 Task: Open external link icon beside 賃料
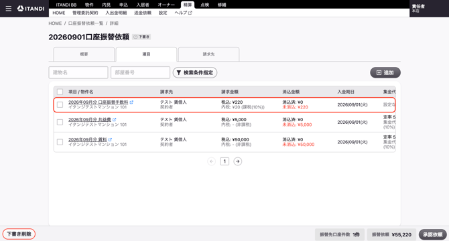tap(111, 139)
